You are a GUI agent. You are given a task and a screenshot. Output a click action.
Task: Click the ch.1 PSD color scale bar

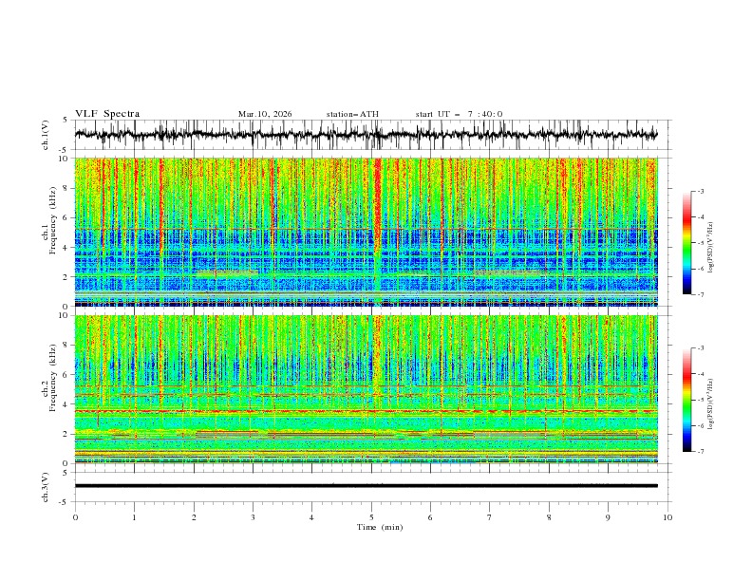(x=686, y=243)
